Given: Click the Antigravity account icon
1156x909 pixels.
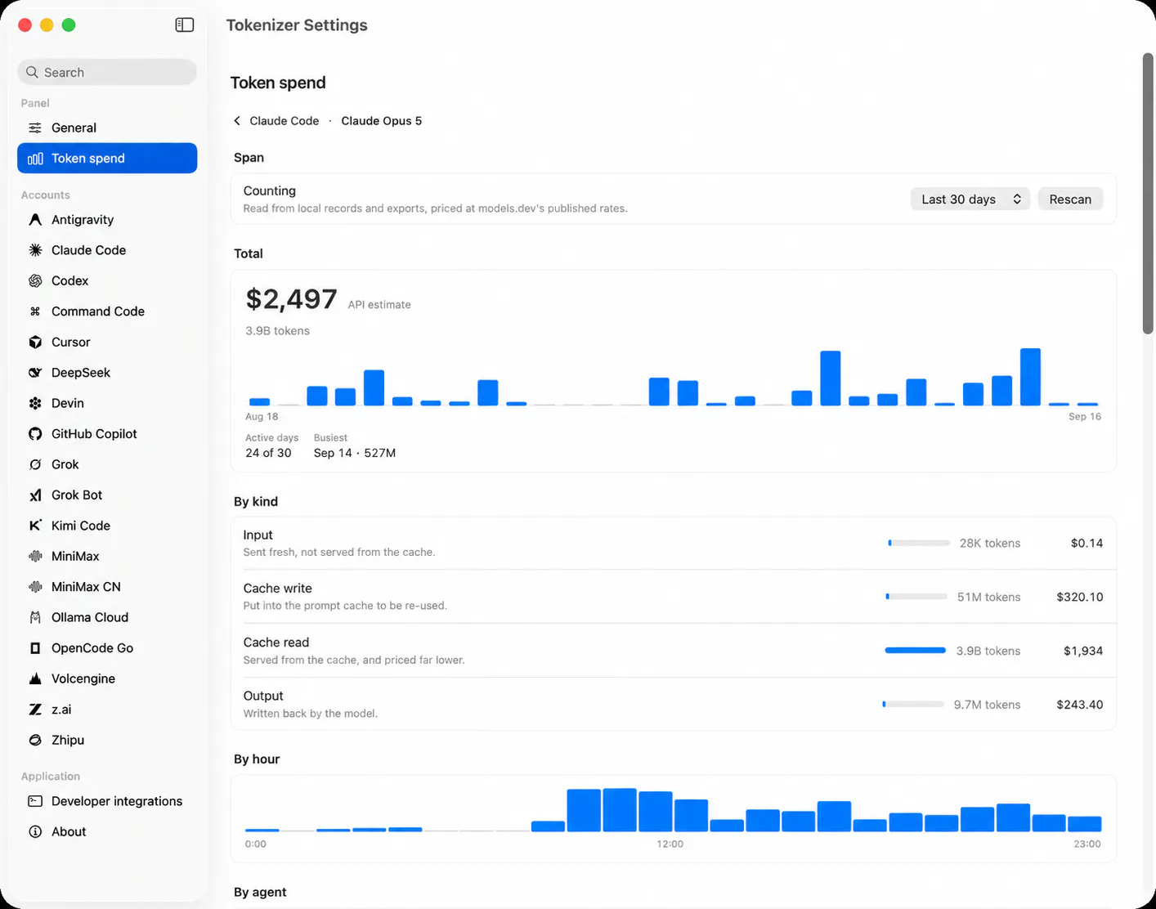Looking at the screenshot, I should coord(35,220).
